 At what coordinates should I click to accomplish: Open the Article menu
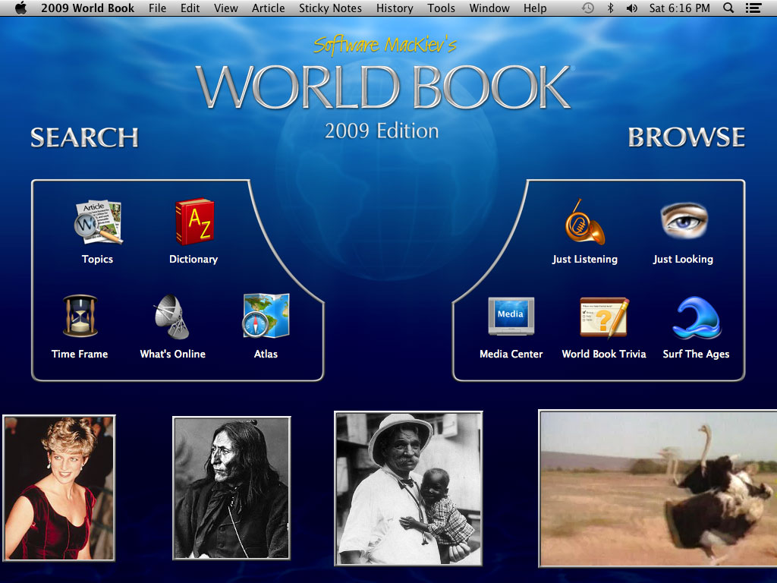point(269,8)
